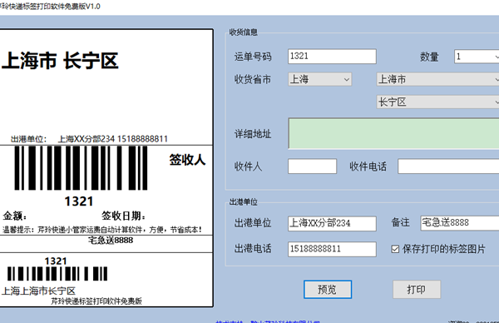Click the 备注 field containing 宅急送8888
This screenshot has width=499, height=323.
coord(460,222)
